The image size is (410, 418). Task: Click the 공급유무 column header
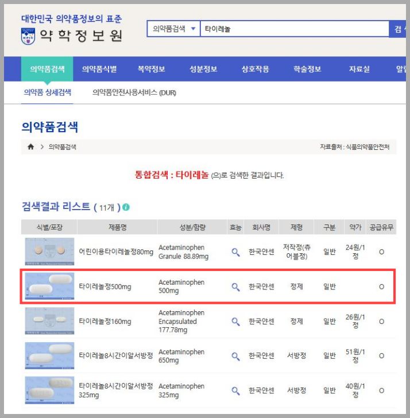click(x=381, y=227)
